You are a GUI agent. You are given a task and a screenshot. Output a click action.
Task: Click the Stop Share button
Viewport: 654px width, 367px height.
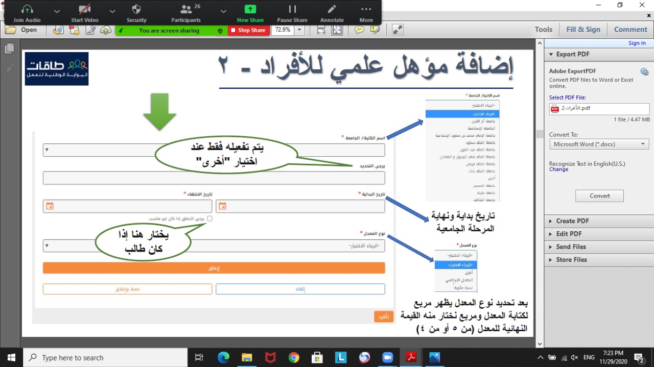click(x=248, y=30)
